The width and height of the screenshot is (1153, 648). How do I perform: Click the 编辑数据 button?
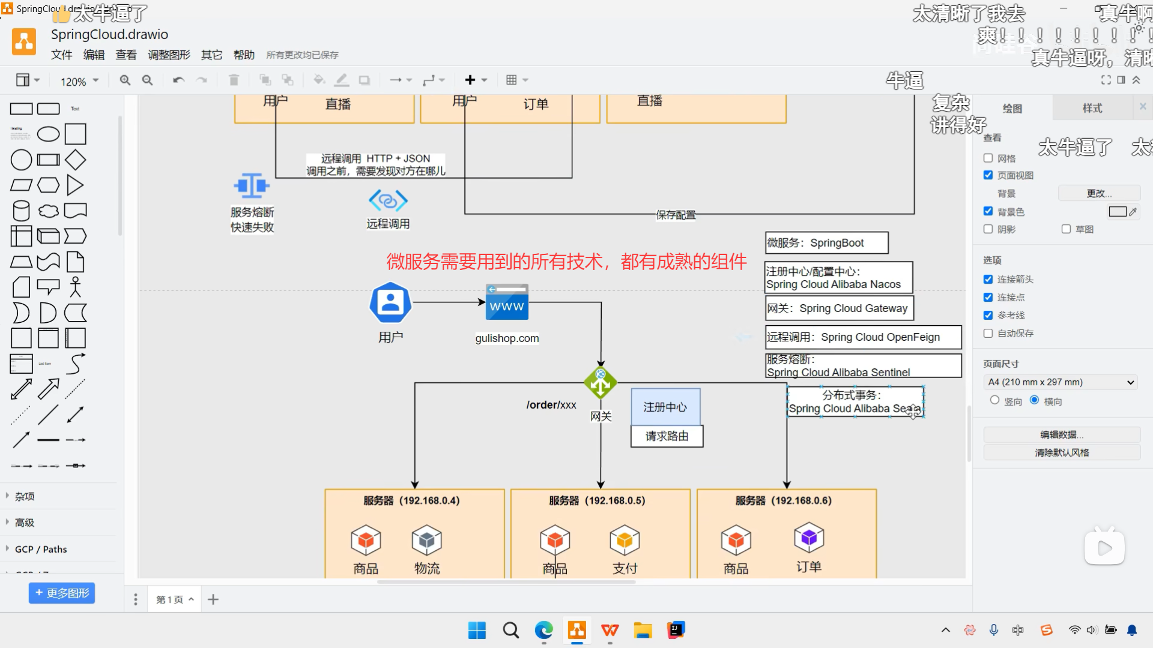1061,434
